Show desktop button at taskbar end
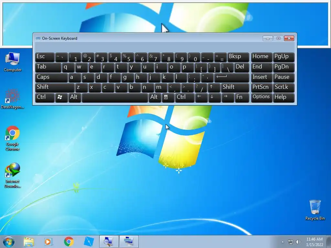The image size is (331, 248). coord(329,242)
